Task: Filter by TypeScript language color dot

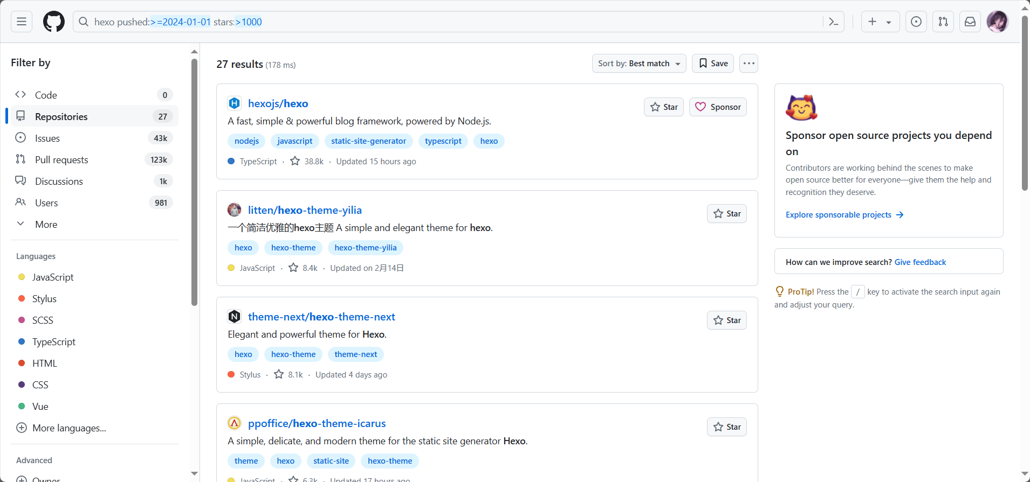Action: tap(22, 341)
